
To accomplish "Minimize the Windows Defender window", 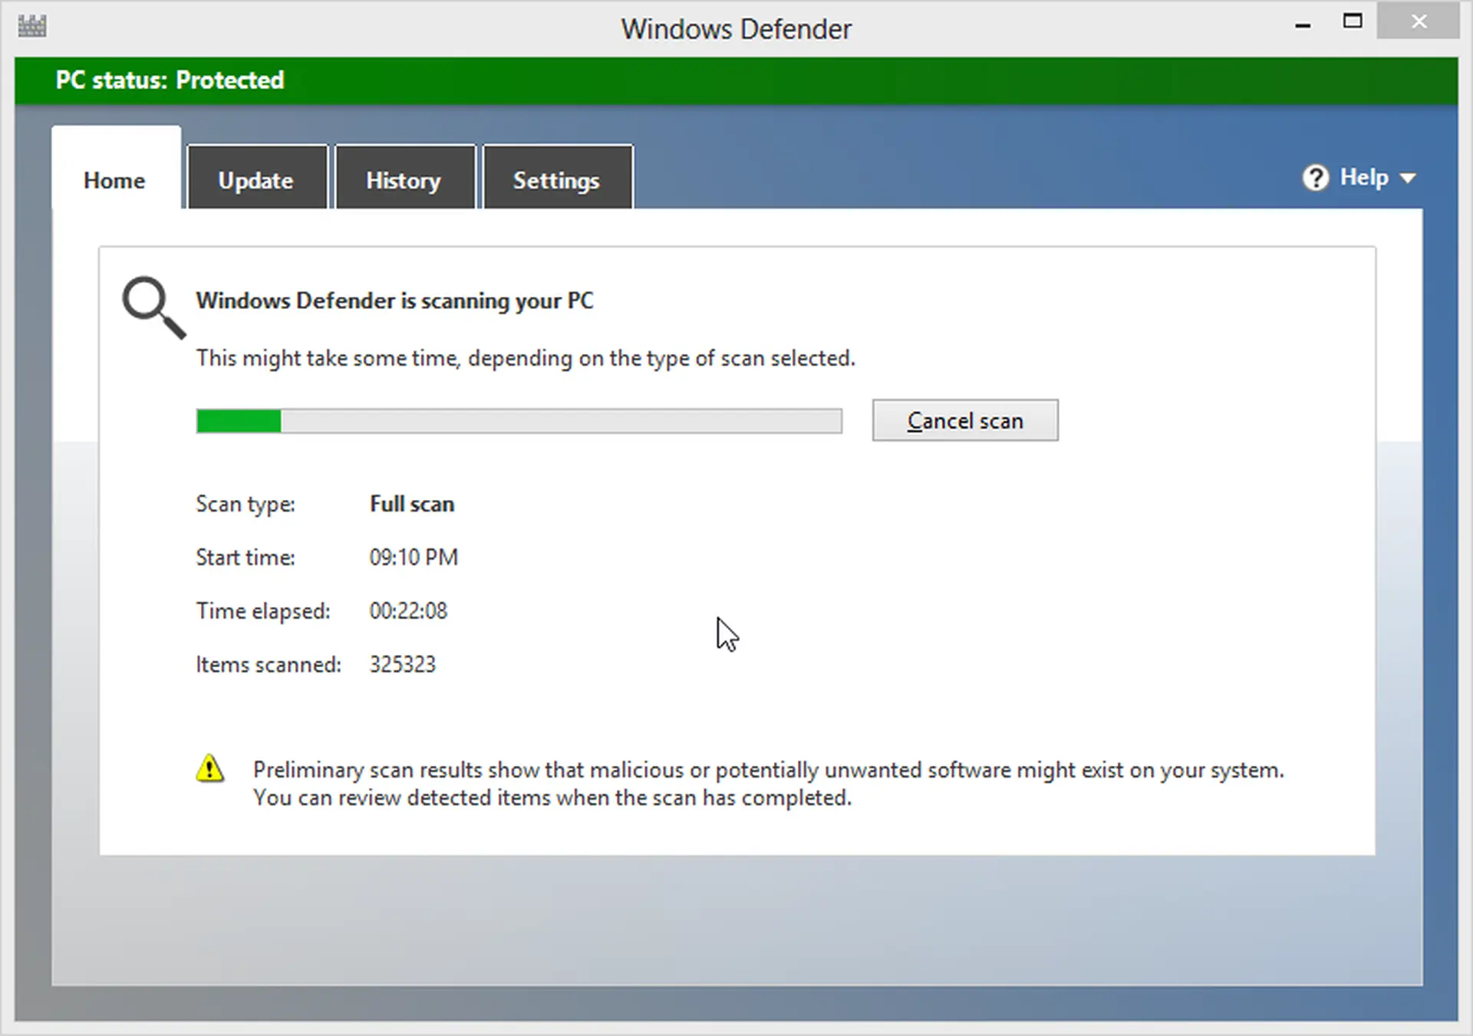I will [x=1303, y=25].
